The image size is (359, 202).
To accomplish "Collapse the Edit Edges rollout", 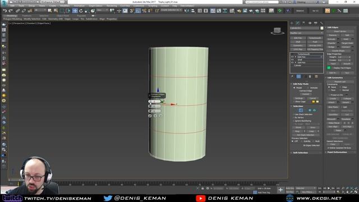I will 333,27.
